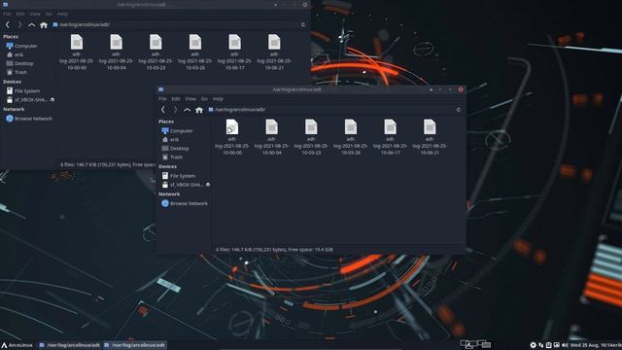This screenshot has height=350, width=622.
Task: Open Edit menu in rear window
Action: [x=20, y=14]
